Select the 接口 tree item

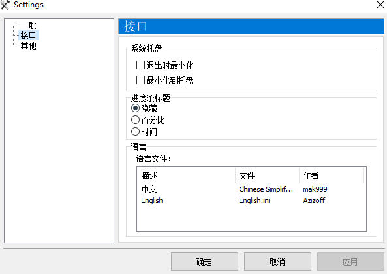pyautogui.click(x=28, y=35)
